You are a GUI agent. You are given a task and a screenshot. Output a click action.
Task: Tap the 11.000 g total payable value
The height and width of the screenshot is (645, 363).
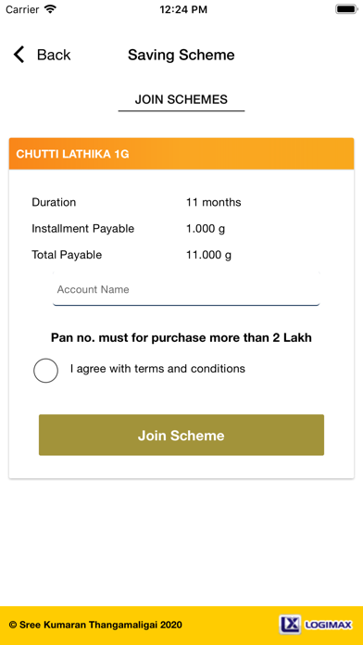click(x=209, y=255)
